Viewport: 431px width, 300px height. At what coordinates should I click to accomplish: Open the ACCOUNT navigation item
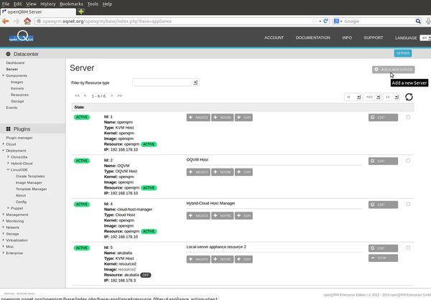pyautogui.click(x=274, y=37)
